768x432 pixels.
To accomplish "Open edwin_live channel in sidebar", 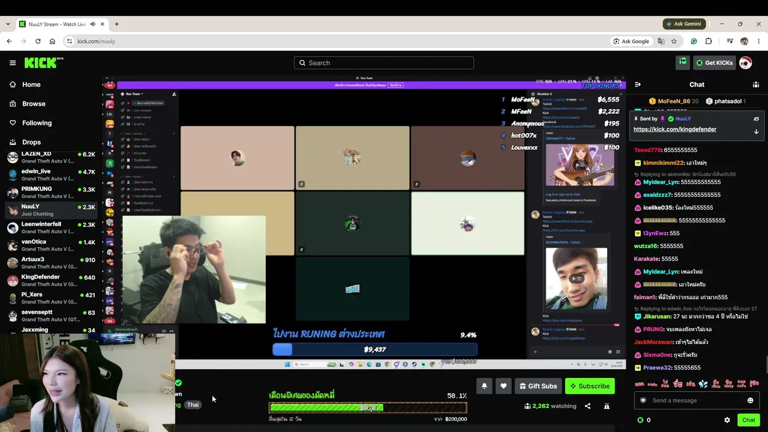I will [x=50, y=175].
